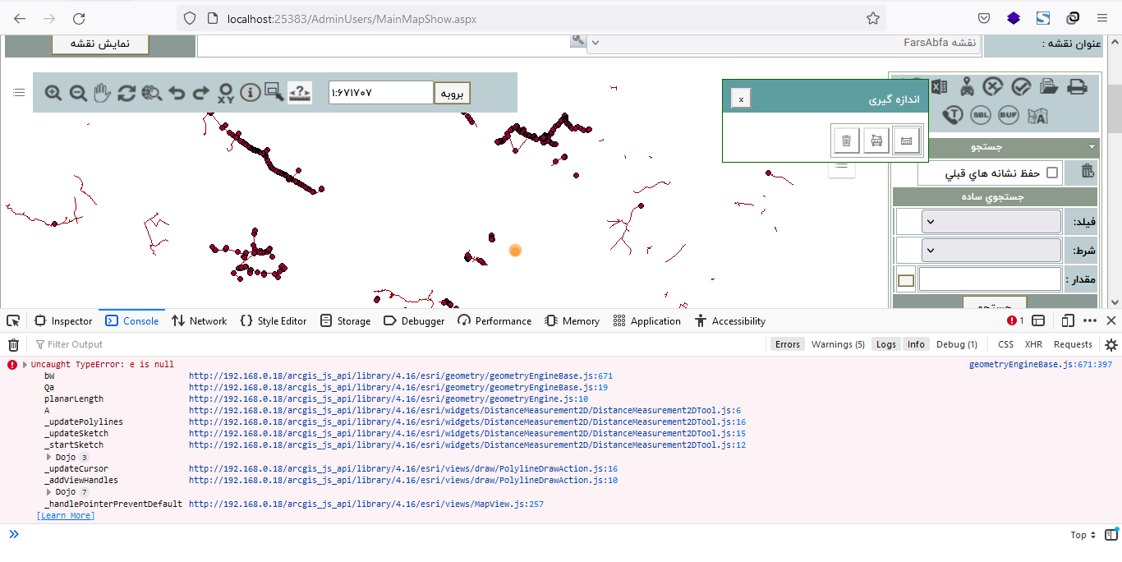
Task: Toggle the CSS console filter
Action: [1005, 344]
